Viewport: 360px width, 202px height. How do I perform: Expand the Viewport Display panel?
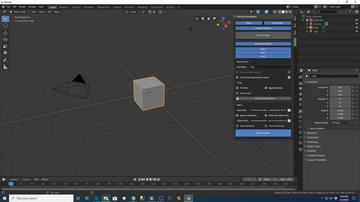pos(315,155)
